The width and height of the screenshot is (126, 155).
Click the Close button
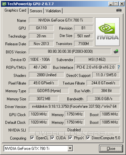point(111,149)
